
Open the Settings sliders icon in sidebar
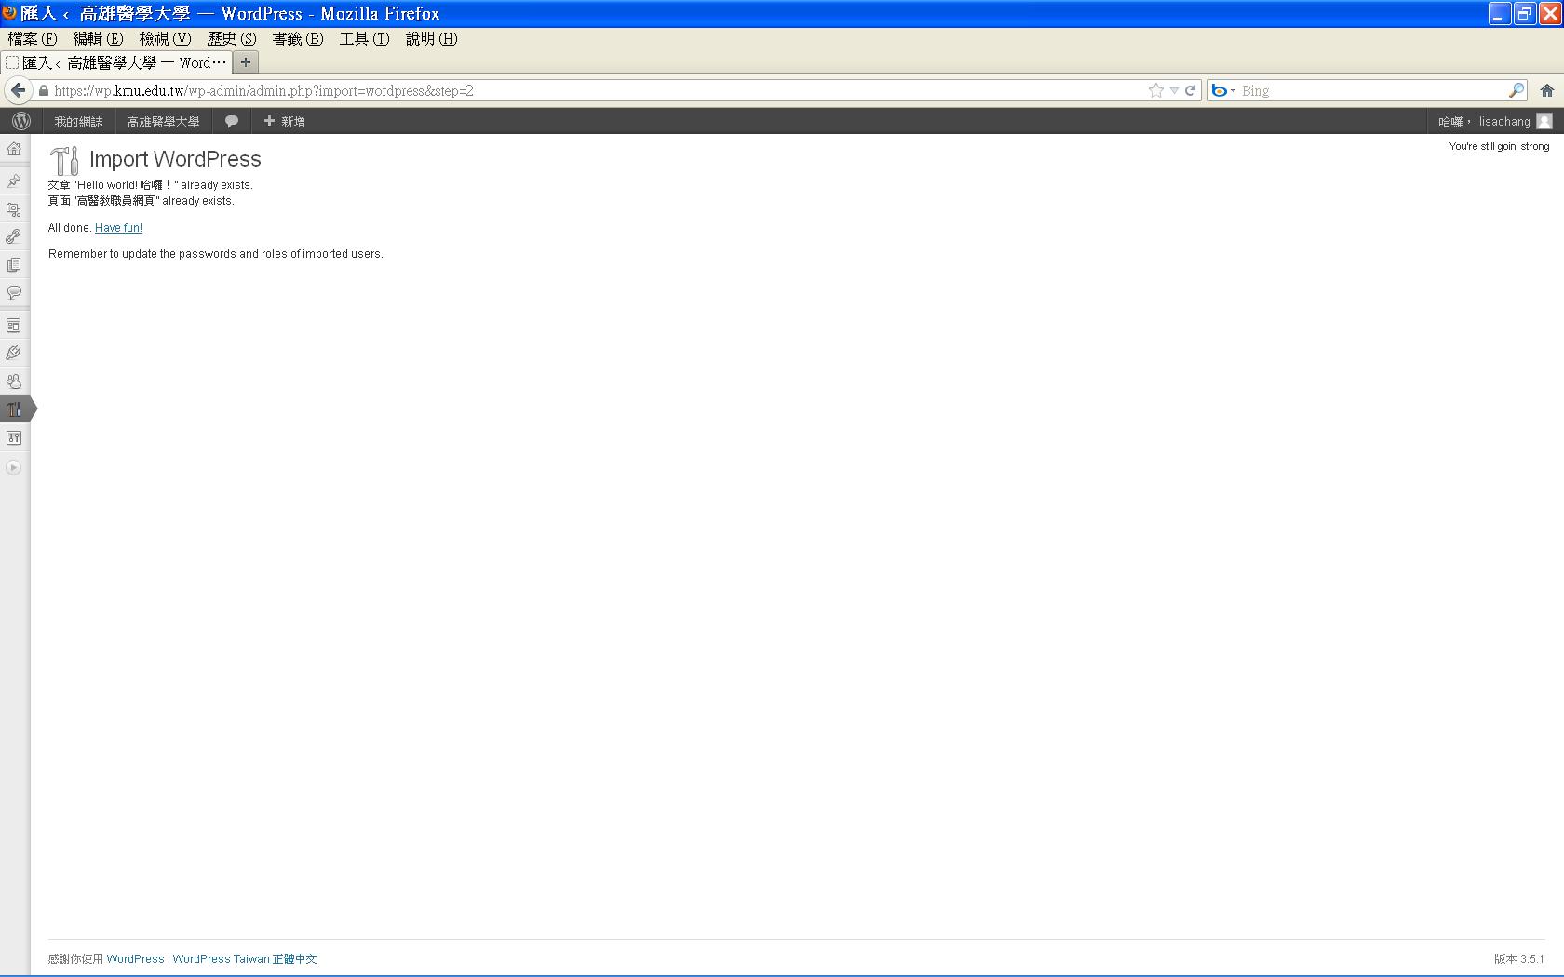click(x=14, y=437)
